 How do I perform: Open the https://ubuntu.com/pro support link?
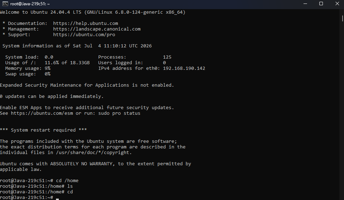point(84,35)
